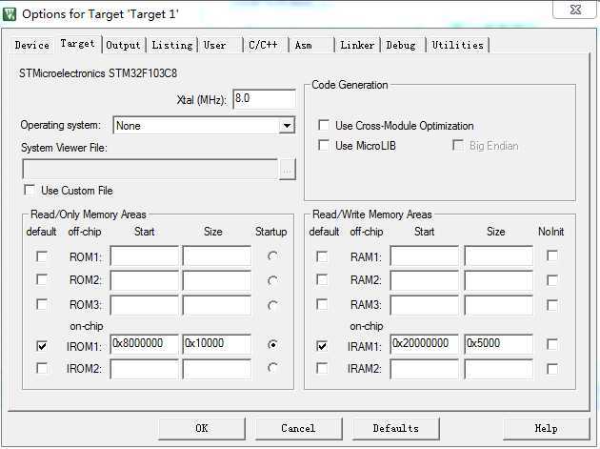Image resolution: width=600 pixels, height=449 pixels.
Task: Click the Cancel button
Action: click(x=298, y=428)
